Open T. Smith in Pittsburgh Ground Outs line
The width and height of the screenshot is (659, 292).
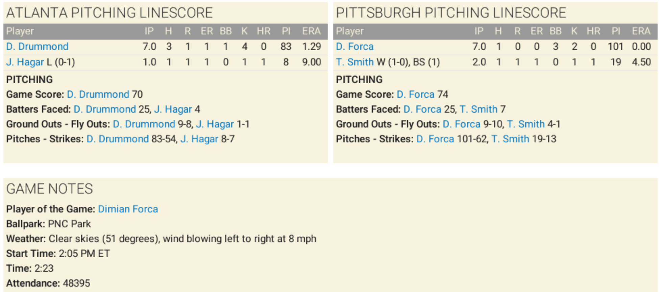click(x=526, y=124)
